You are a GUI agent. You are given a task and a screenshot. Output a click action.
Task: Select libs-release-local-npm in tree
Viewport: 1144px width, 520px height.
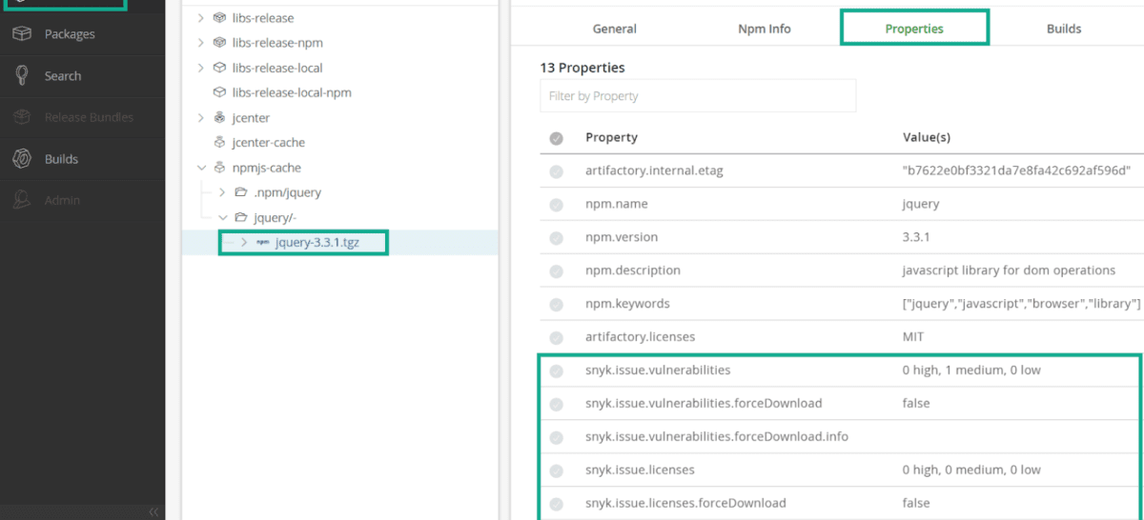tap(292, 92)
